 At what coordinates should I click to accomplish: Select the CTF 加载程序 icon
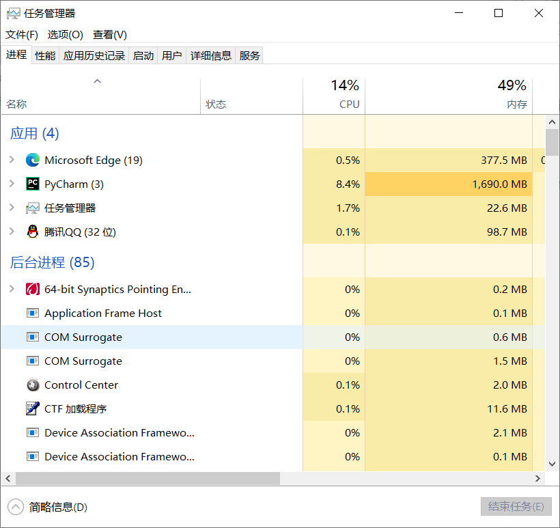tap(33, 408)
